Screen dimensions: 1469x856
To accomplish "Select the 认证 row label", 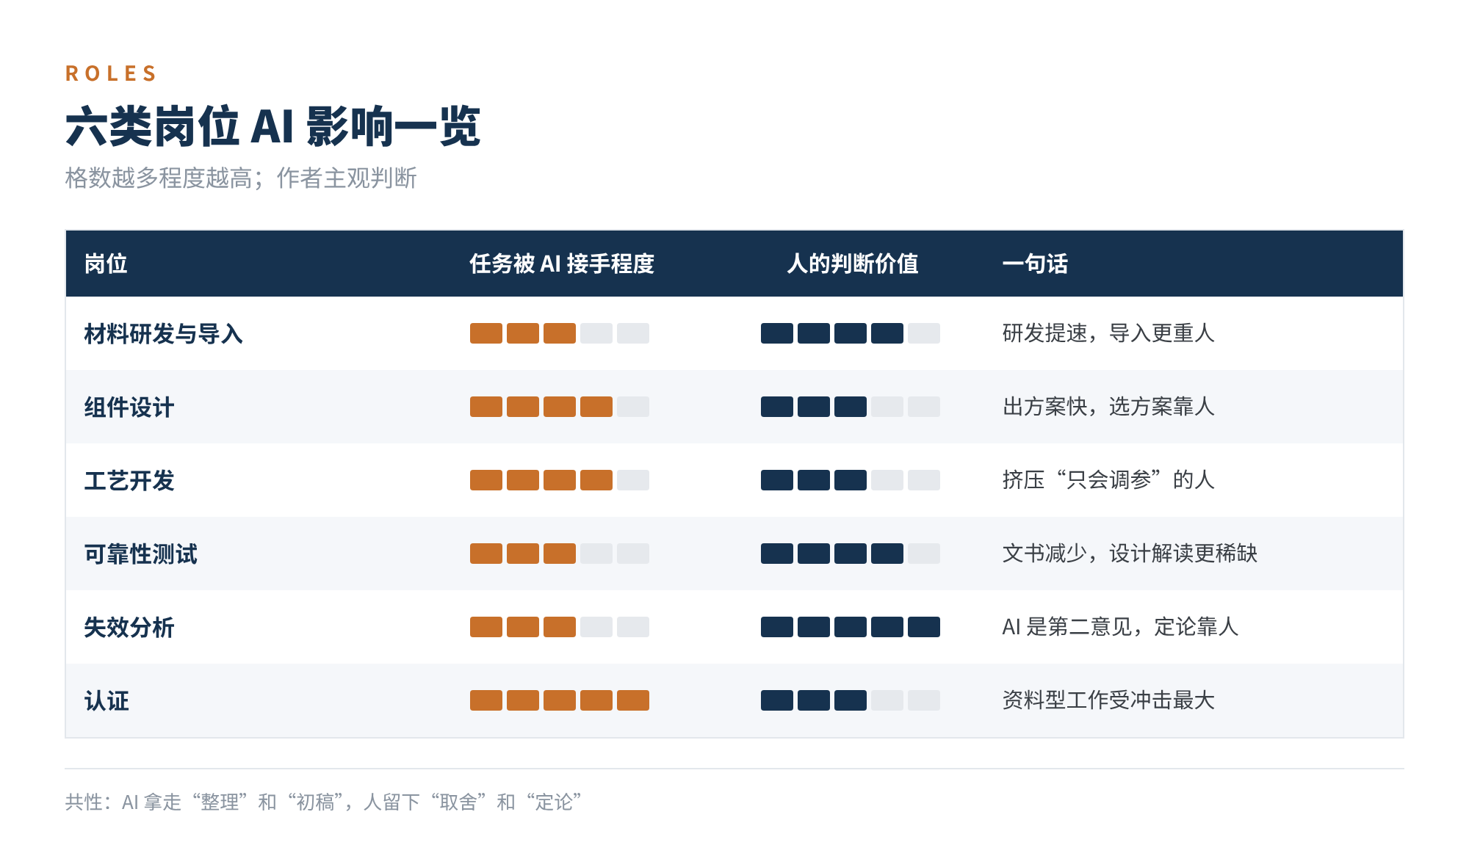I will (x=107, y=700).
